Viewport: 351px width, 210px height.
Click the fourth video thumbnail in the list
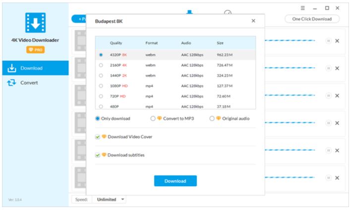pos(80,123)
